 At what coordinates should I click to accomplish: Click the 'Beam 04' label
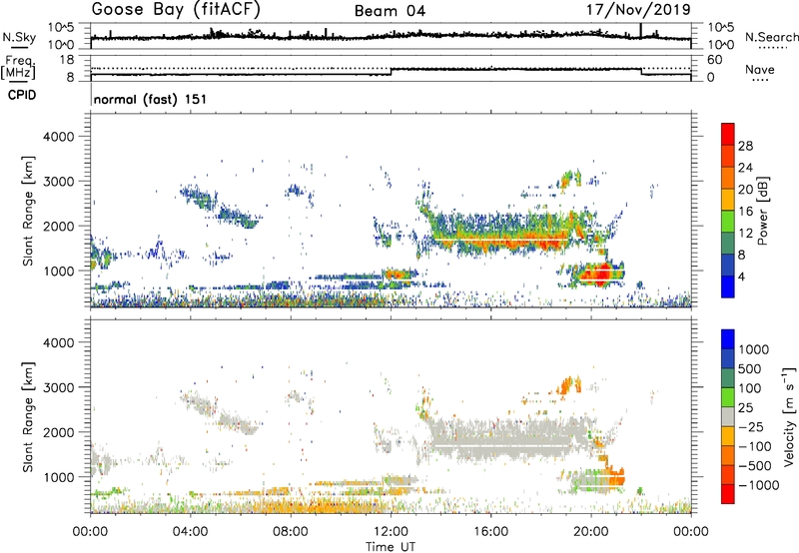coord(390,11)
